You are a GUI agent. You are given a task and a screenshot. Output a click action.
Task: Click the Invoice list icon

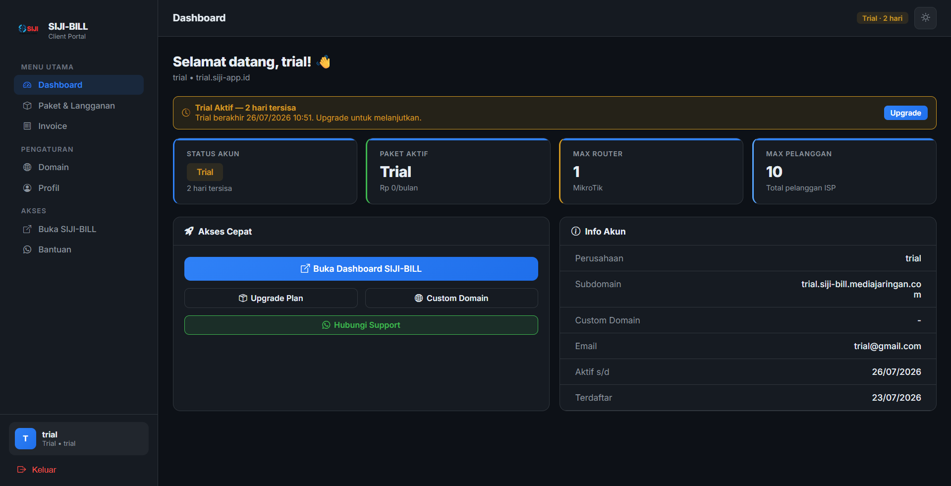tap(27, 126)
